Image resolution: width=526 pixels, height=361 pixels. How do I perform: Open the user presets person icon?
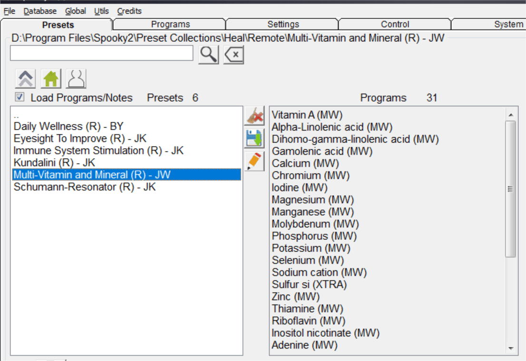(x=76, y=79)
